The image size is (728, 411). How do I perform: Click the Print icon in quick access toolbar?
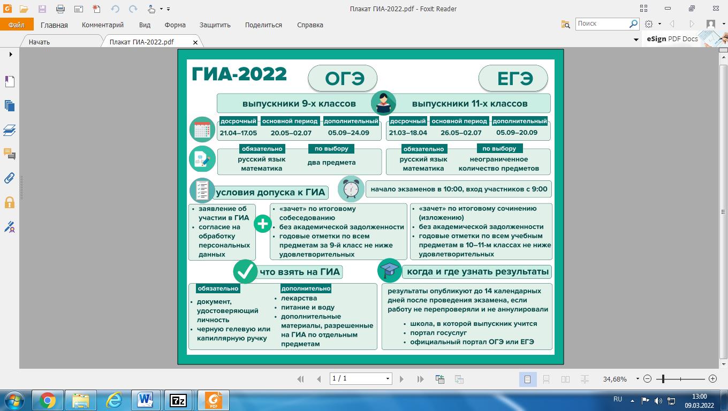pyautogui.click(x=60, y=9)
